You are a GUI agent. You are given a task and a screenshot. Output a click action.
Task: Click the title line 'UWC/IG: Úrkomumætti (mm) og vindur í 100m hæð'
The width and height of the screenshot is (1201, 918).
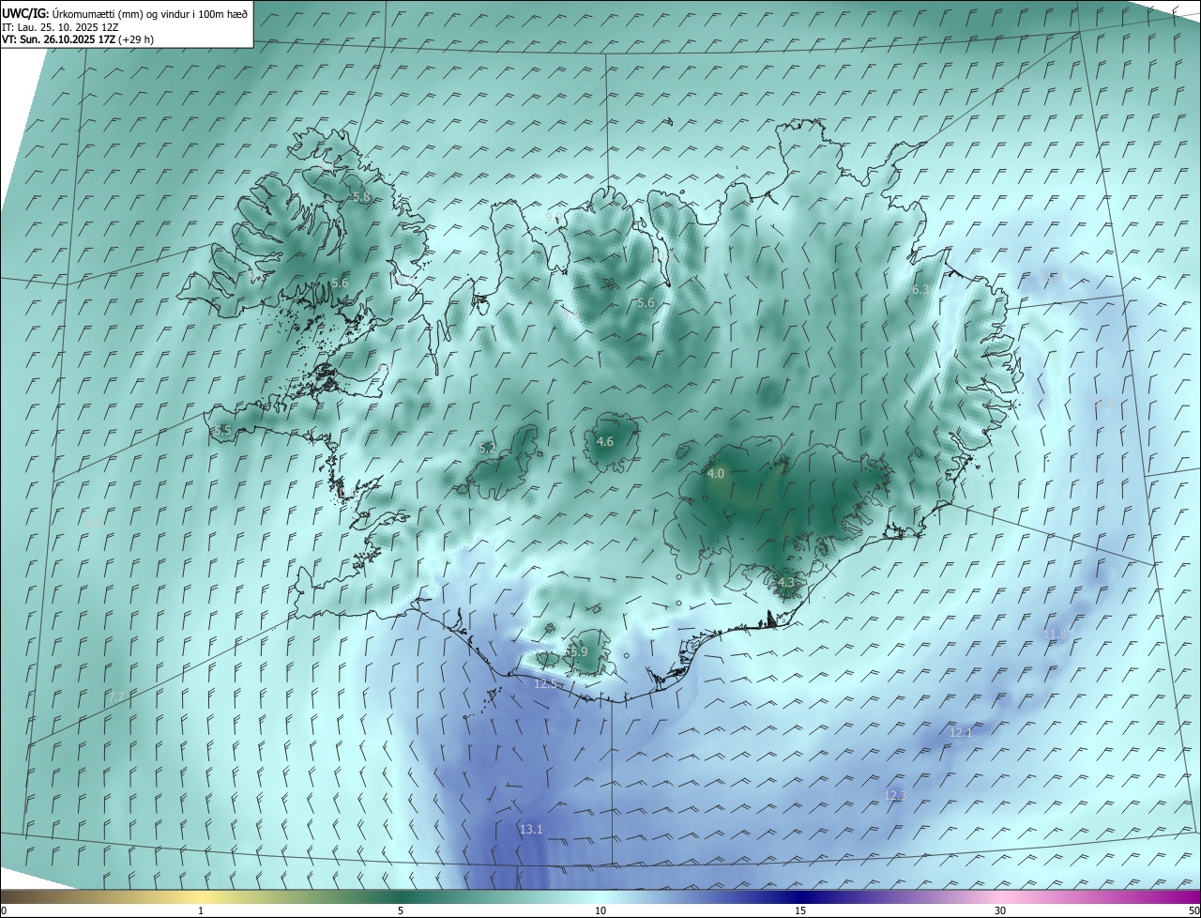(x=125, y=13)
